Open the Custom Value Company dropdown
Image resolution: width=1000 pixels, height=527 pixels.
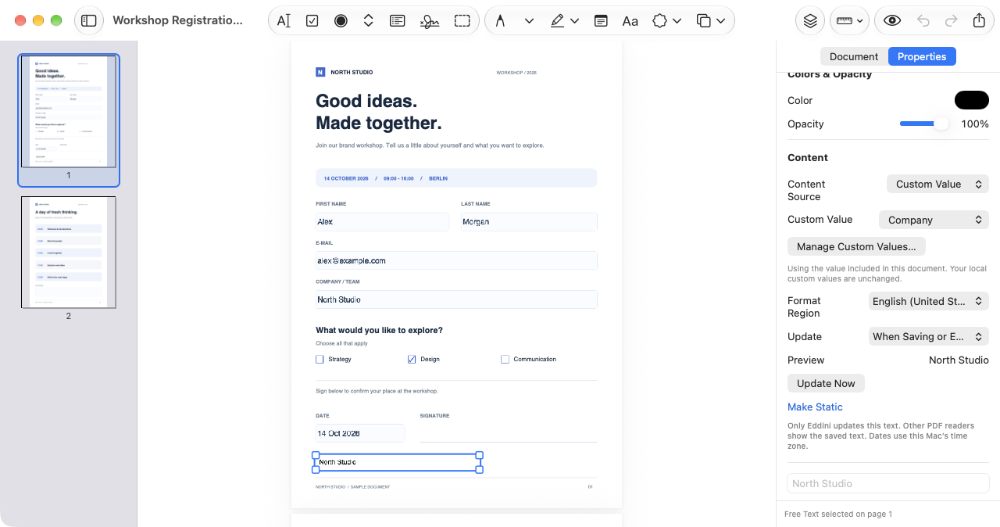[934, 220]
